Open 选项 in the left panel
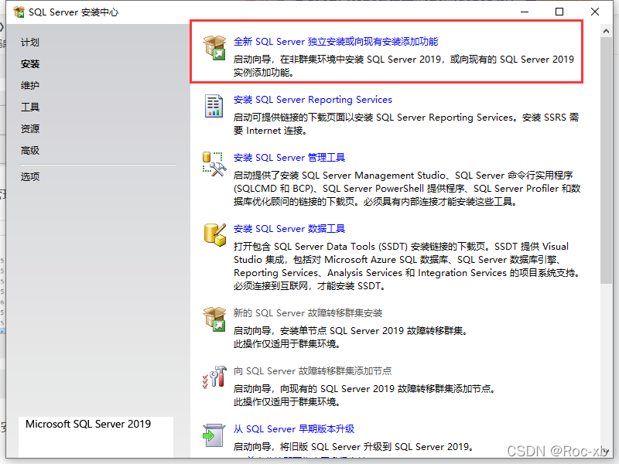619x464 pixels. [30, 176]
